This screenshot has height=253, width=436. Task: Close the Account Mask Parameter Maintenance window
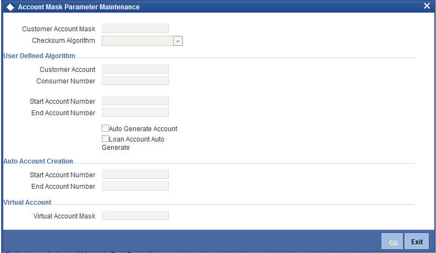tap(427, 6)
